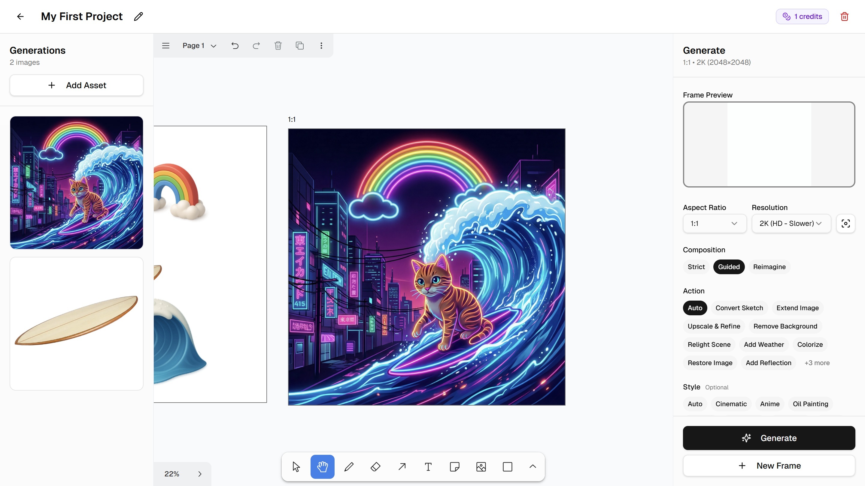Pick the Text tool
The image size is (865, 486).
[428, 466]
